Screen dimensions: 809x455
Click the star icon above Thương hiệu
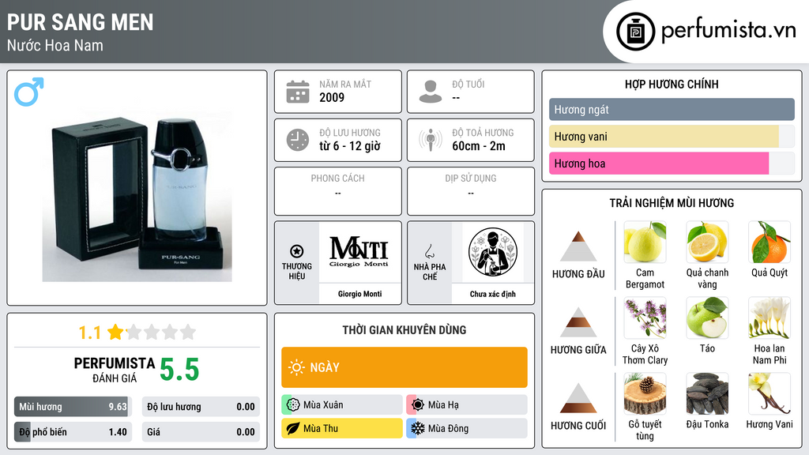297,251
